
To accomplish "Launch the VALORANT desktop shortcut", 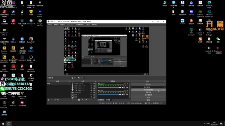I will 22,58.
